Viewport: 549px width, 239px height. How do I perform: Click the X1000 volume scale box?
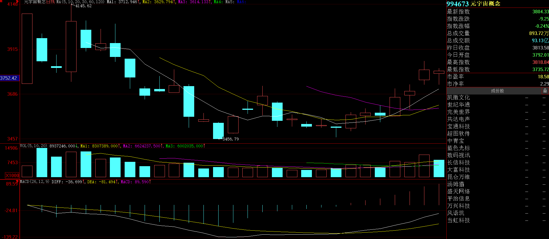coord(12,175)
